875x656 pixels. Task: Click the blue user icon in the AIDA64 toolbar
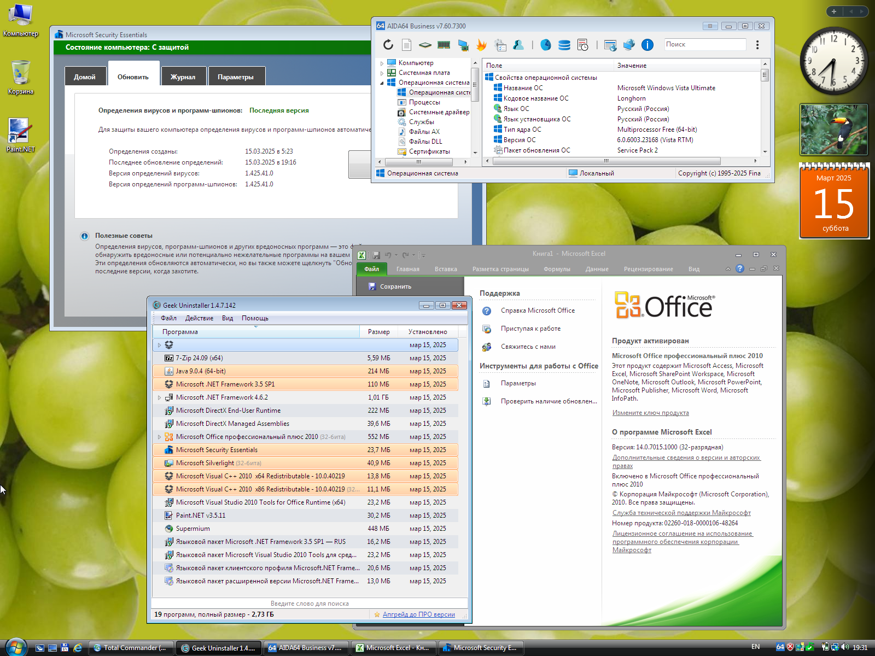(518, 45)
